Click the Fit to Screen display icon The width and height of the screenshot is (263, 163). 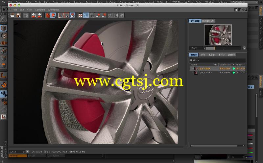(61, 15)
